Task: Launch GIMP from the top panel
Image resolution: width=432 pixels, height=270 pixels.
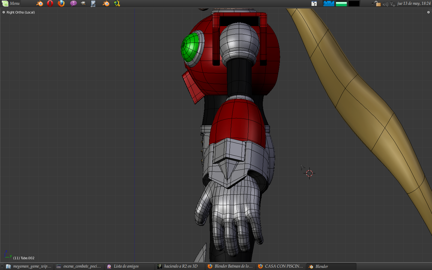Action: coord(83,4)
